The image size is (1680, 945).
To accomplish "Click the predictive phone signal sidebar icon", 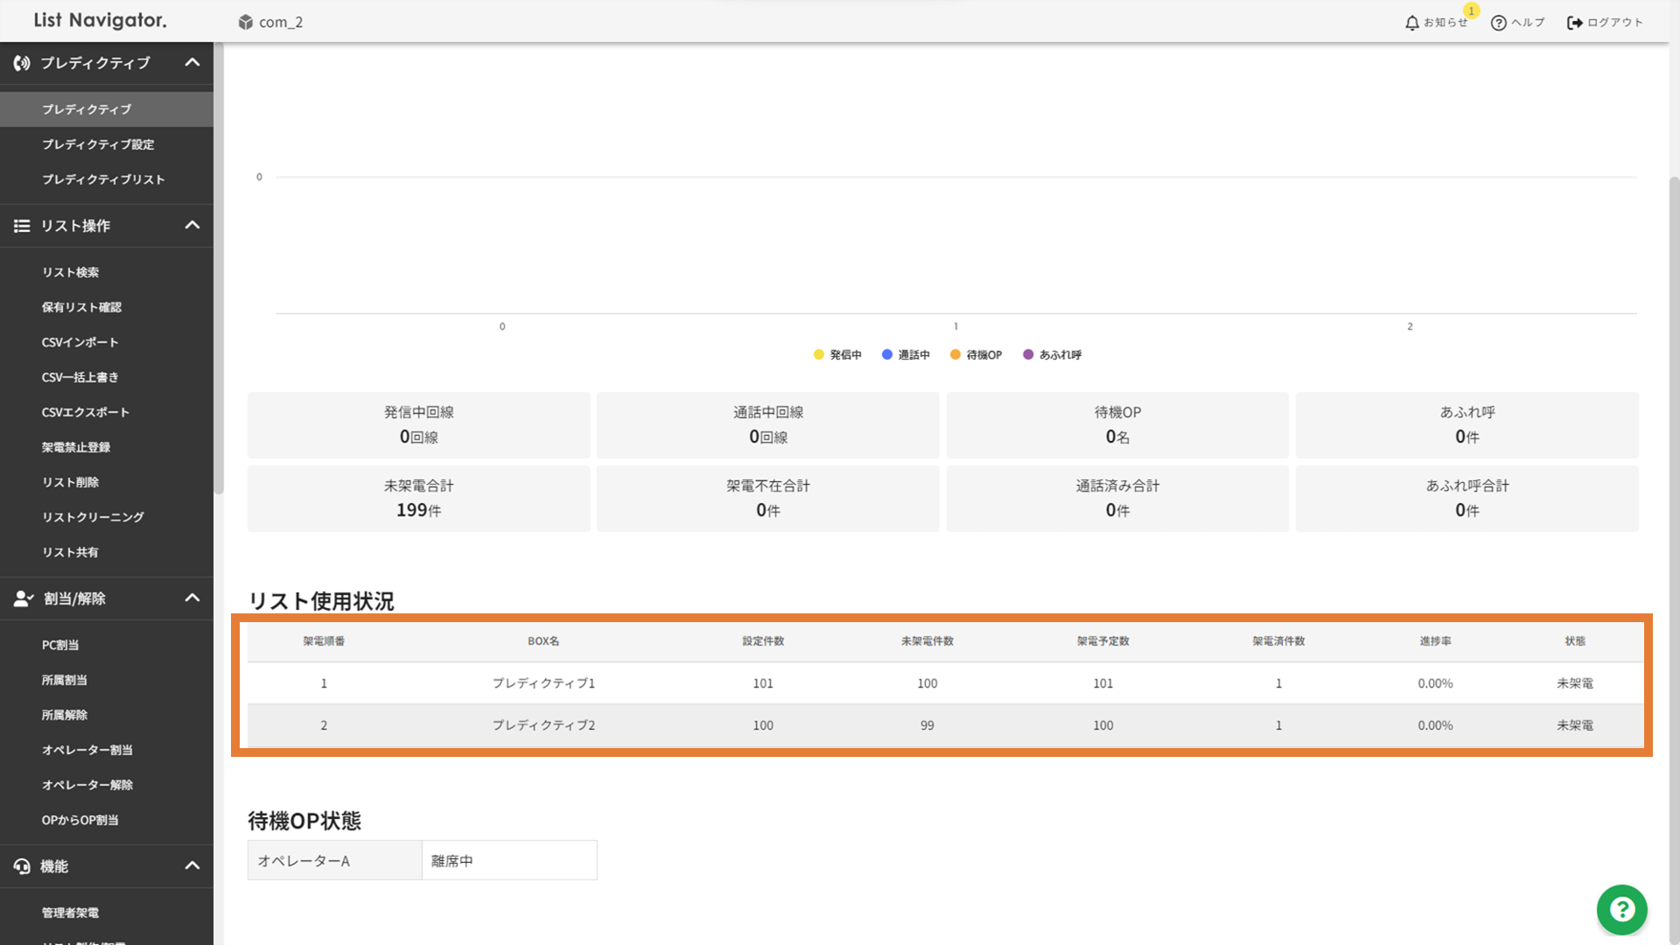I will click(x=22, y=63).
